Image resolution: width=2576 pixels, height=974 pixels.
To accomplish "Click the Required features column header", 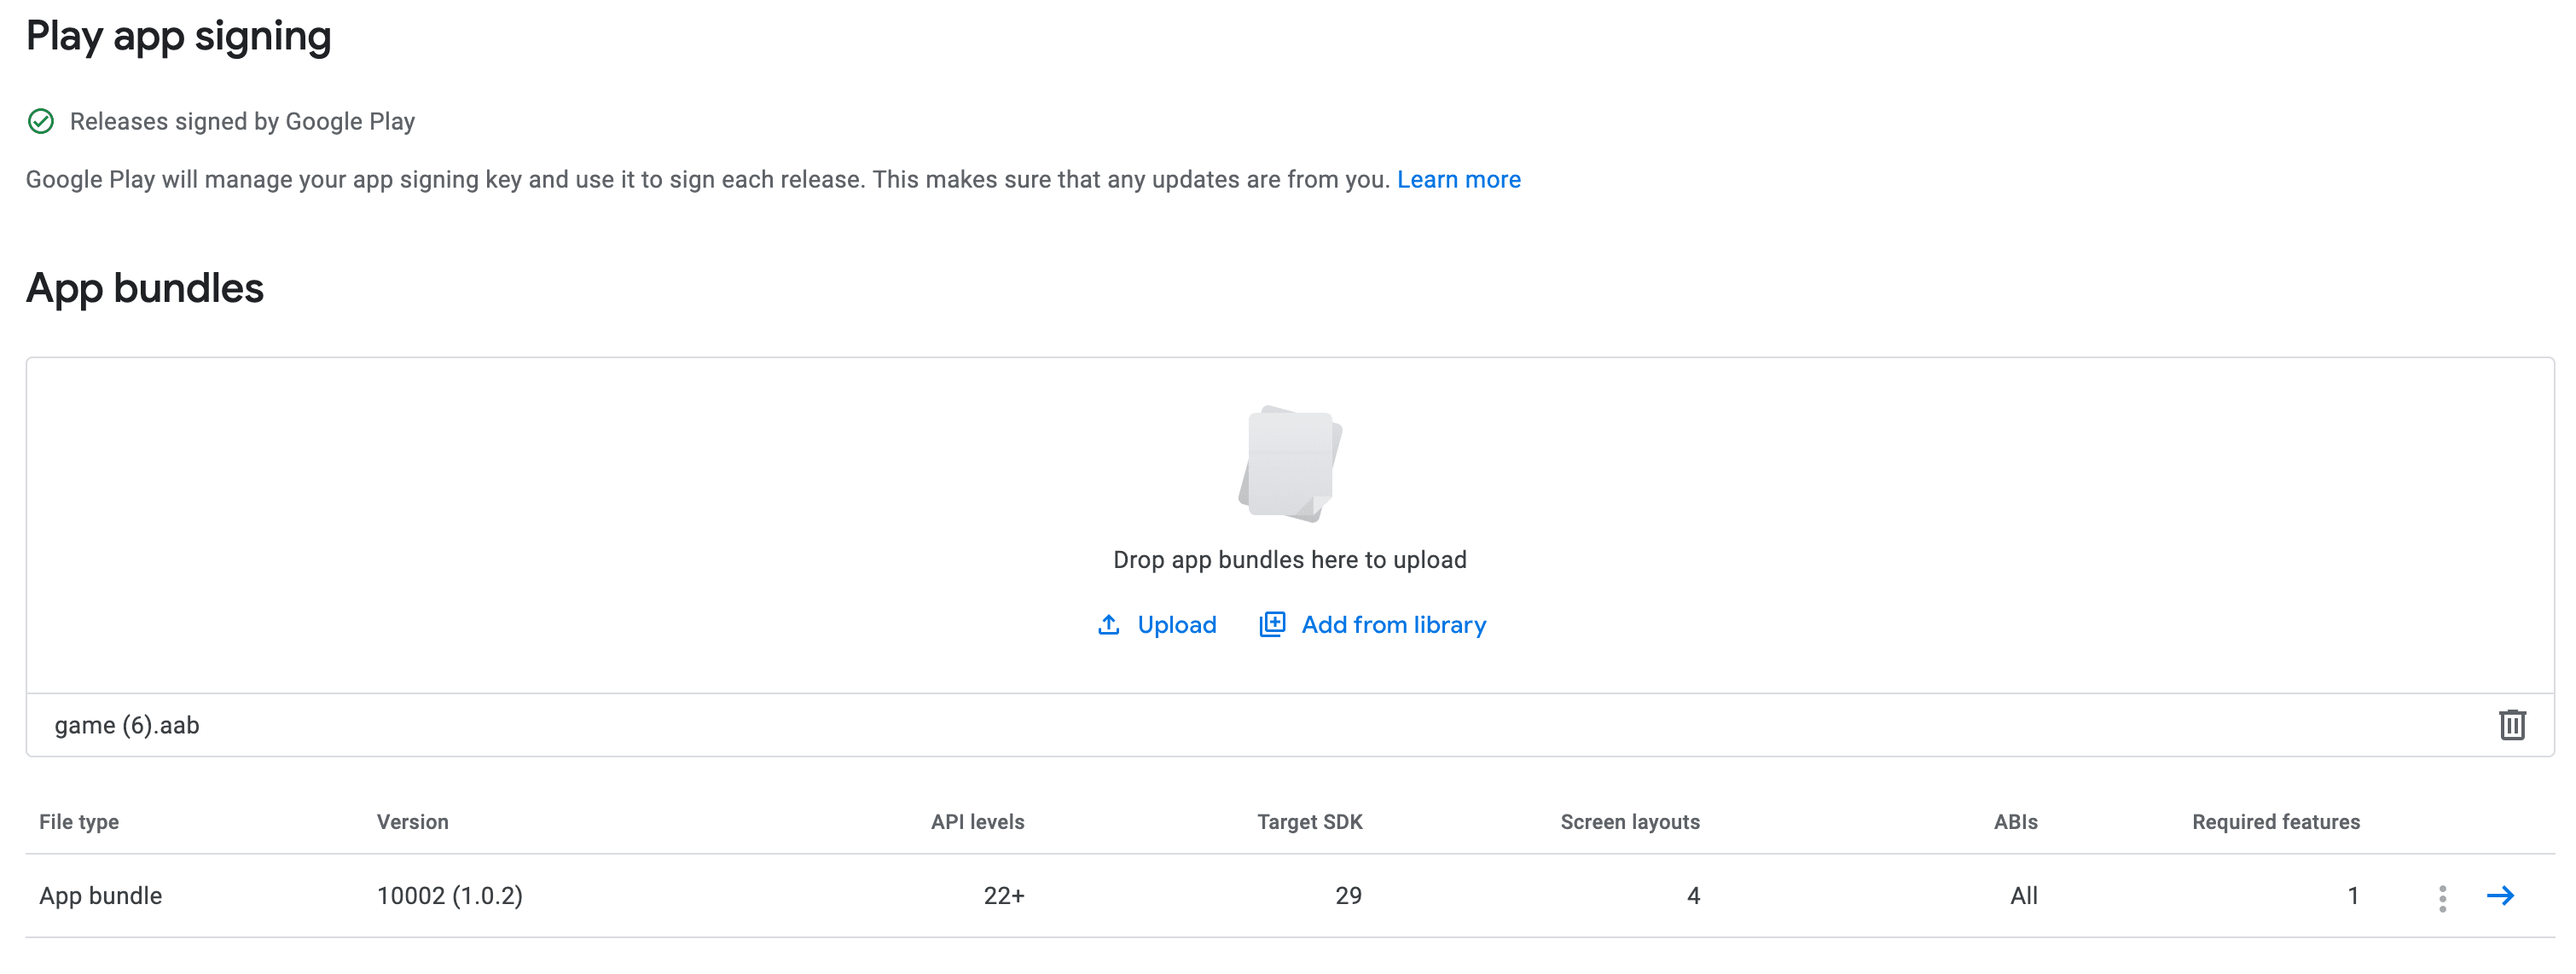I will pyautogui.click(x=2275, y=822).
